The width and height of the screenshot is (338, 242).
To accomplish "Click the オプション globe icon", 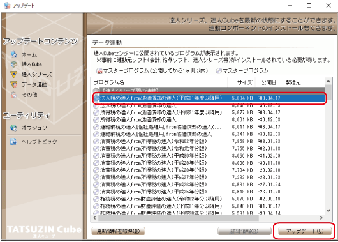I will pos(13,128).
